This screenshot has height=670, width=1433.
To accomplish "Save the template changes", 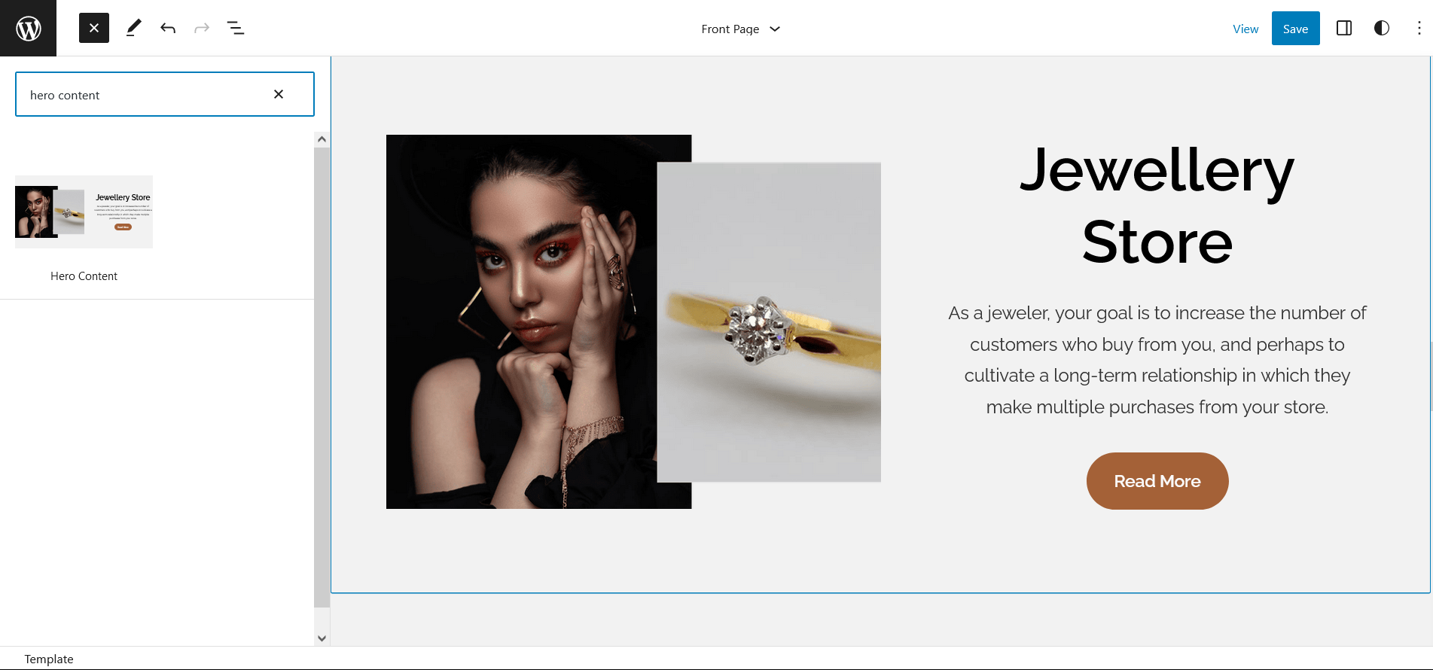I will tap(1295, 29).
